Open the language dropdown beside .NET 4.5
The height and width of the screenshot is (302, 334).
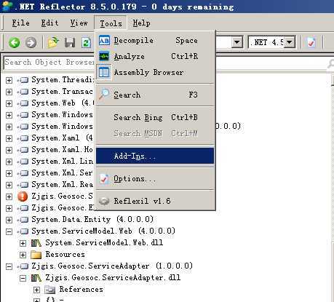(x=237, y=42)
